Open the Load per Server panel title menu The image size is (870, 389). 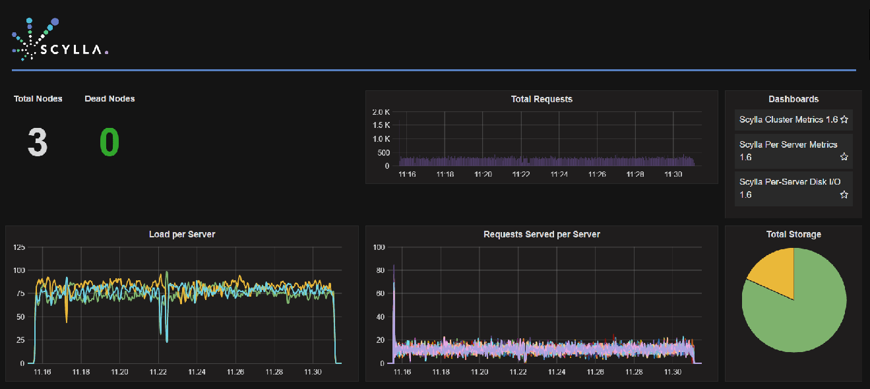[x=182, y=234]
